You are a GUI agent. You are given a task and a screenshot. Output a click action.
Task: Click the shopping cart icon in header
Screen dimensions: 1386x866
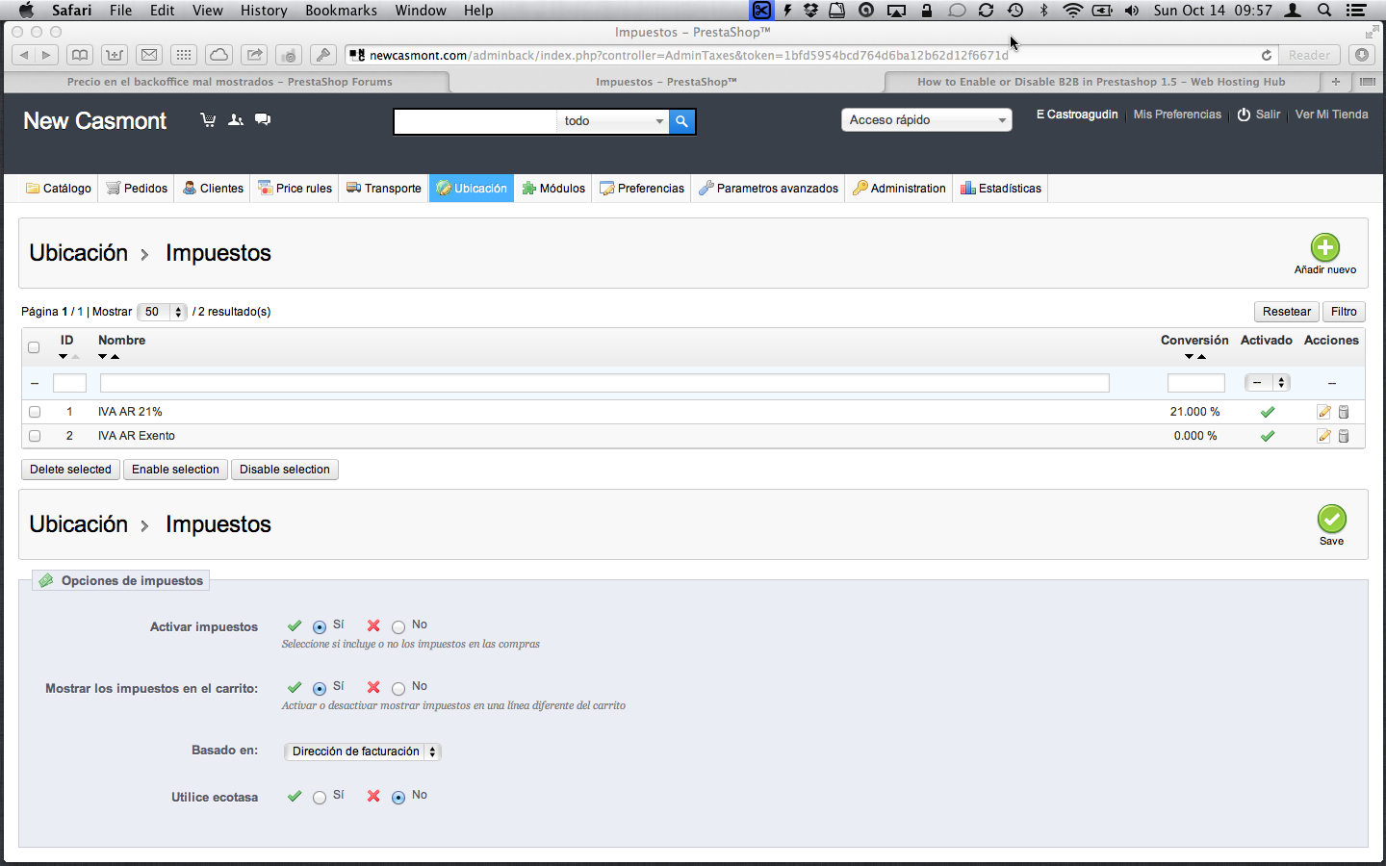(x=208, y=120)
